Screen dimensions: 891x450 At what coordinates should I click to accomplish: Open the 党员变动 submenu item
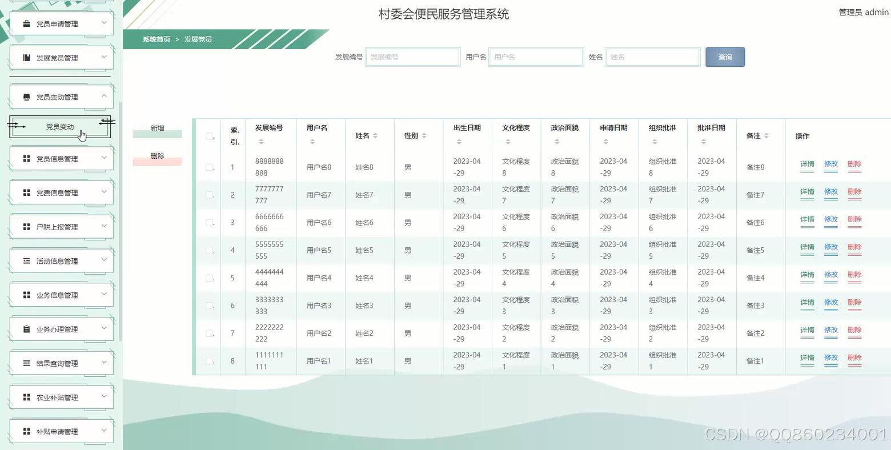pos(60,127)
